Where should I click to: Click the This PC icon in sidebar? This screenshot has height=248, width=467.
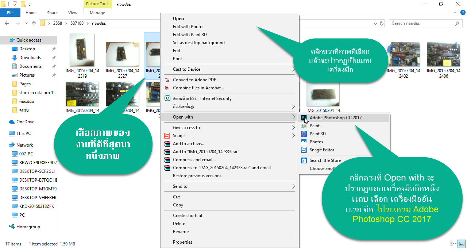click(12, 133)
